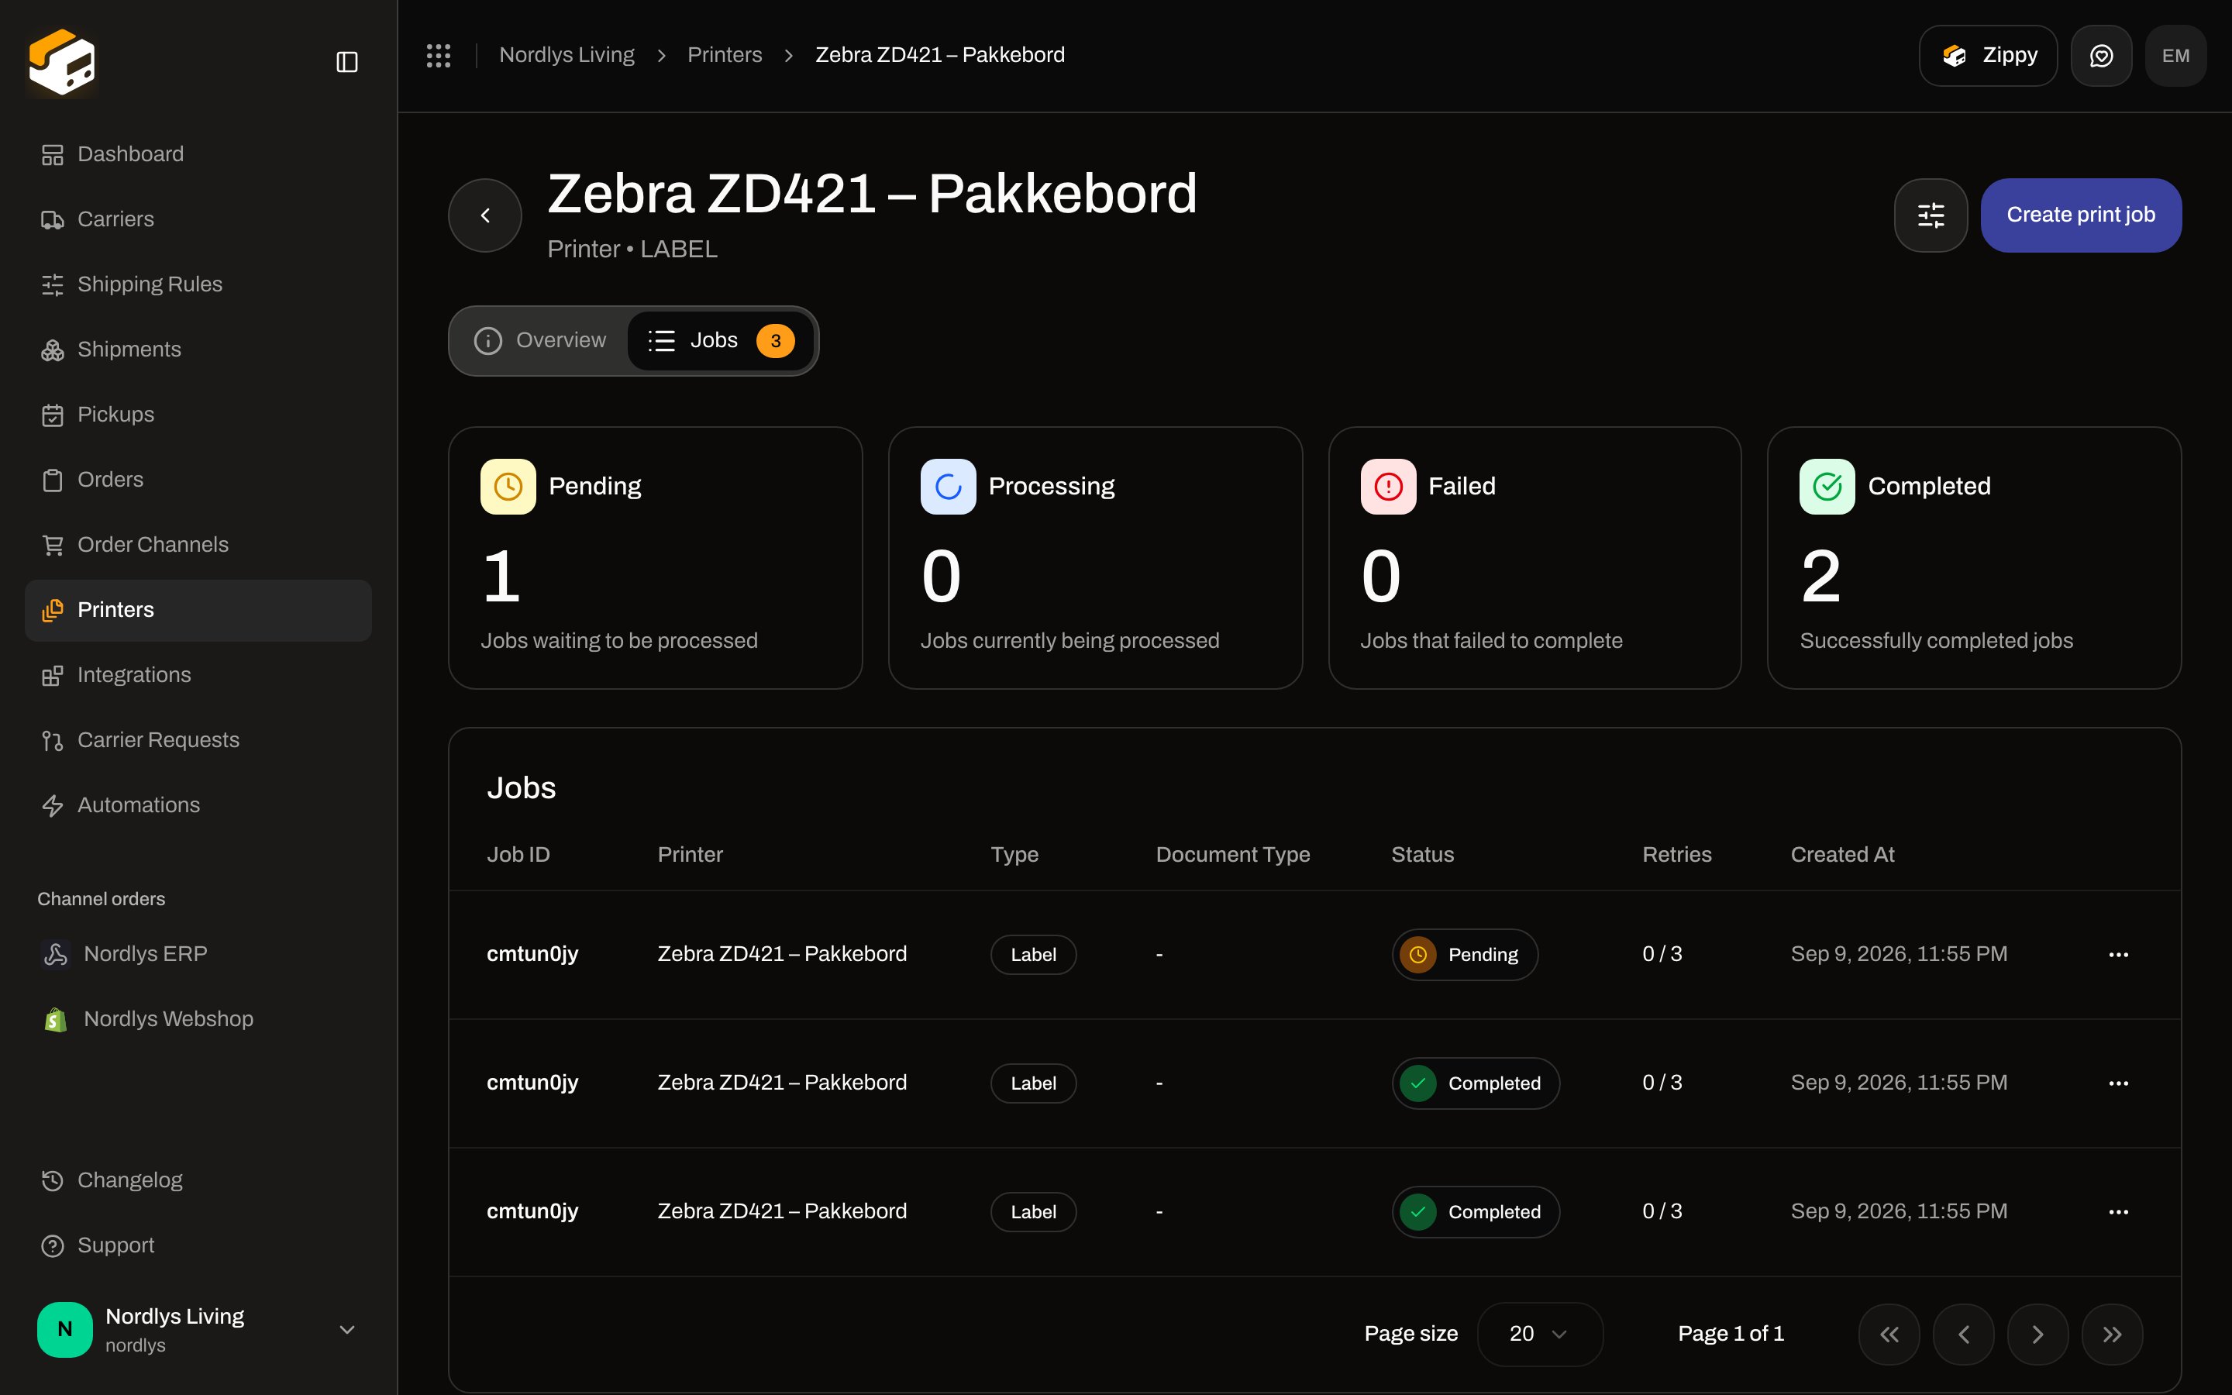View the Changelog

tap(198, 1180)
